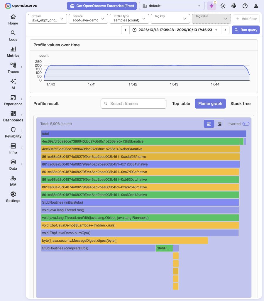
Task: Select frame ending +0x13f55b/native
Action: click(x=140, y=141)
